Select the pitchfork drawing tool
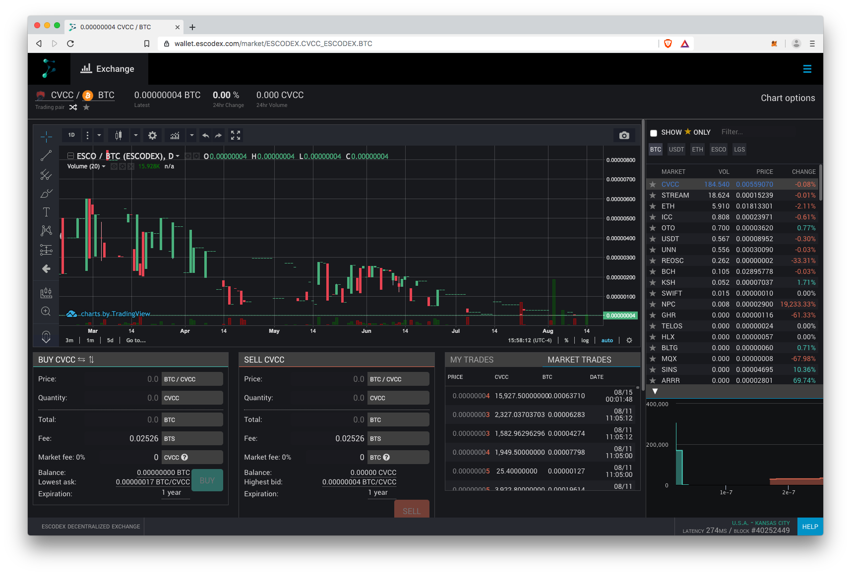This screenshot has height=575, width=851. pyautogui.click(x=46, y=174)
